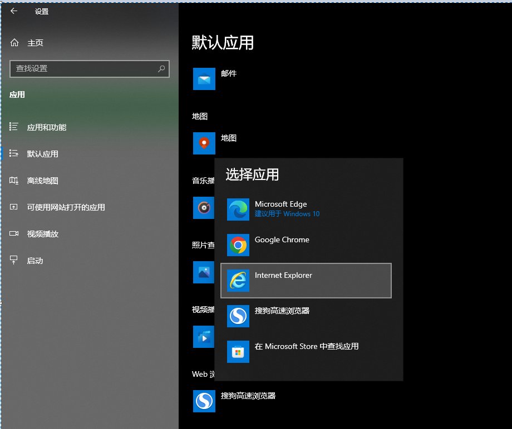Viewport: 512px width, 429px height.
Task: Click the 视频播放 camera icon
Action: tap(14, 233)
